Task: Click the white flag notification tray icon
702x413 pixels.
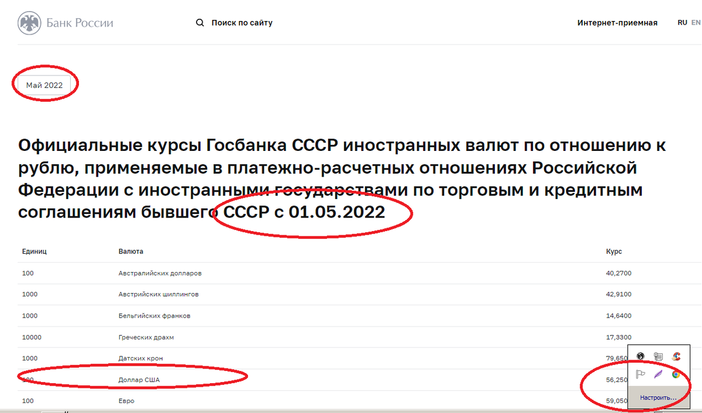Action: pyautogui.click(x=641, y=374)
